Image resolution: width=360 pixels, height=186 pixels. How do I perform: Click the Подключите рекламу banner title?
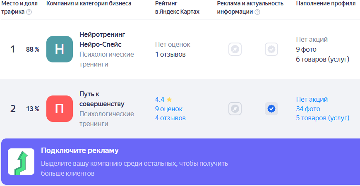coord(80,150)
